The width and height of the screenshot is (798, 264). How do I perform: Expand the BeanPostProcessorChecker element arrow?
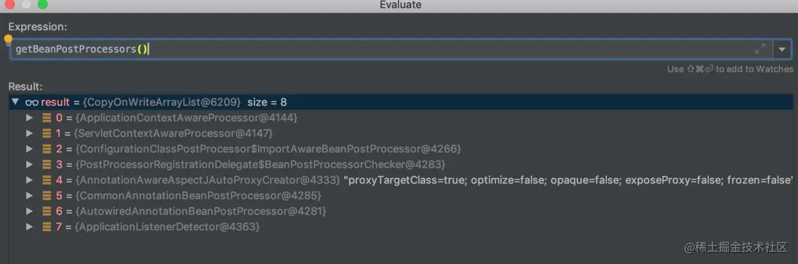pyautogui.click(x=29, y=164)
